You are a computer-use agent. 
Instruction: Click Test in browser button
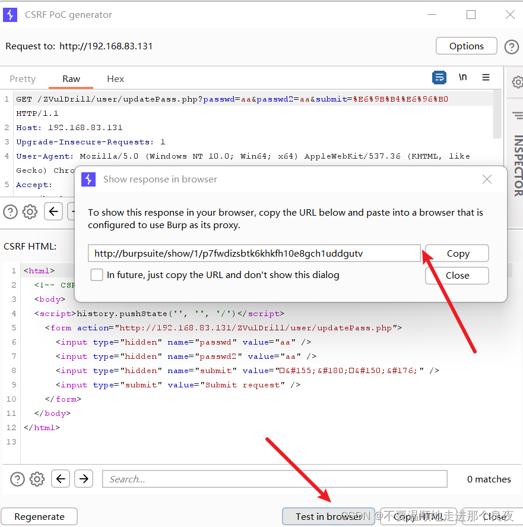(328, 516)
